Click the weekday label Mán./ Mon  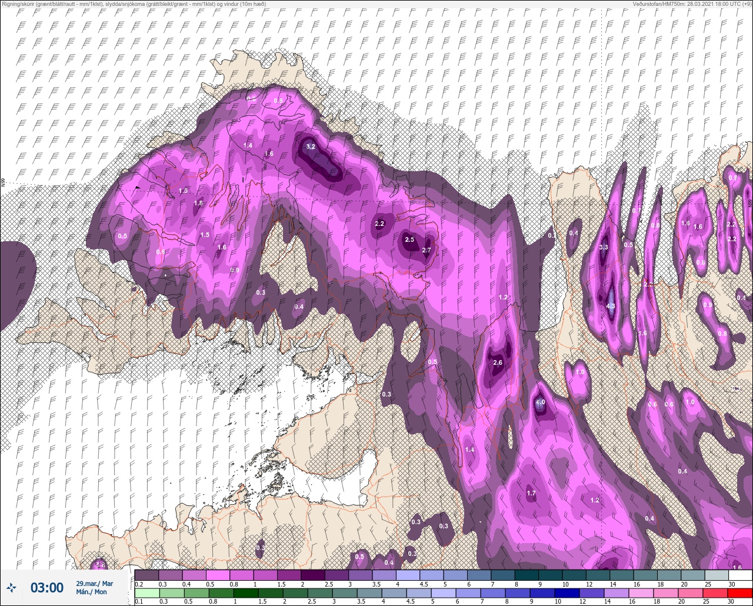point(91,592)
